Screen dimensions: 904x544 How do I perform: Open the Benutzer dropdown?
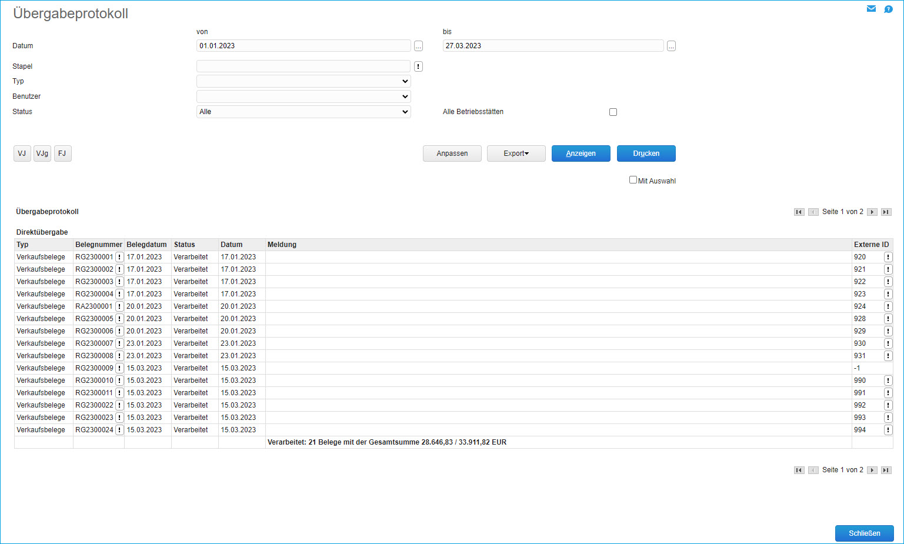tap(303, 96)
